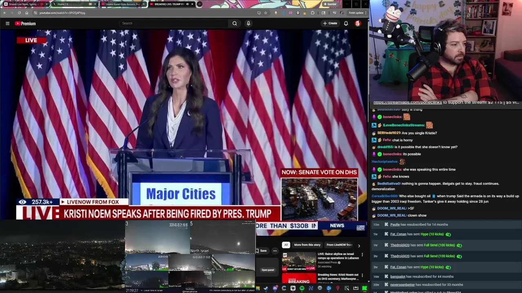
Task: Click username SERHedd1021 in chat
Action: tap(389, 133)
